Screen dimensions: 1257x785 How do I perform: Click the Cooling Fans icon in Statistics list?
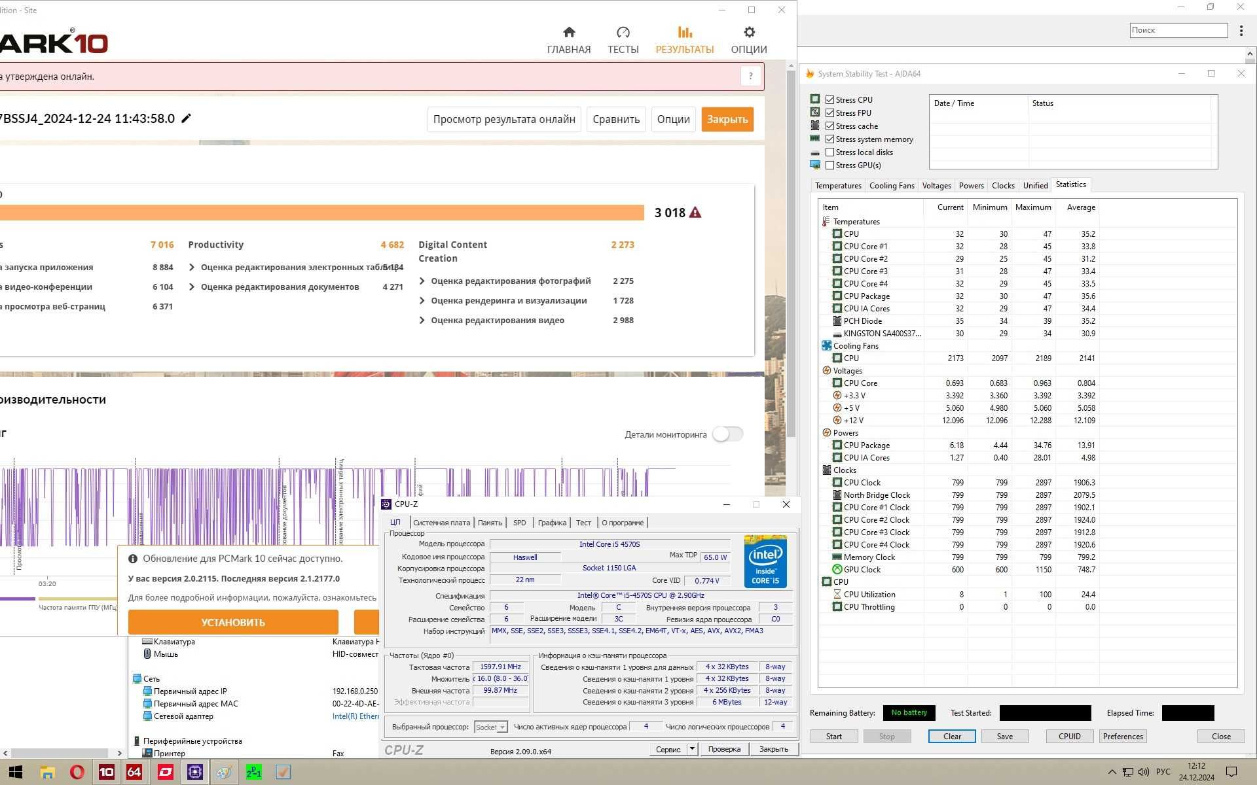[x=826, y=345]
